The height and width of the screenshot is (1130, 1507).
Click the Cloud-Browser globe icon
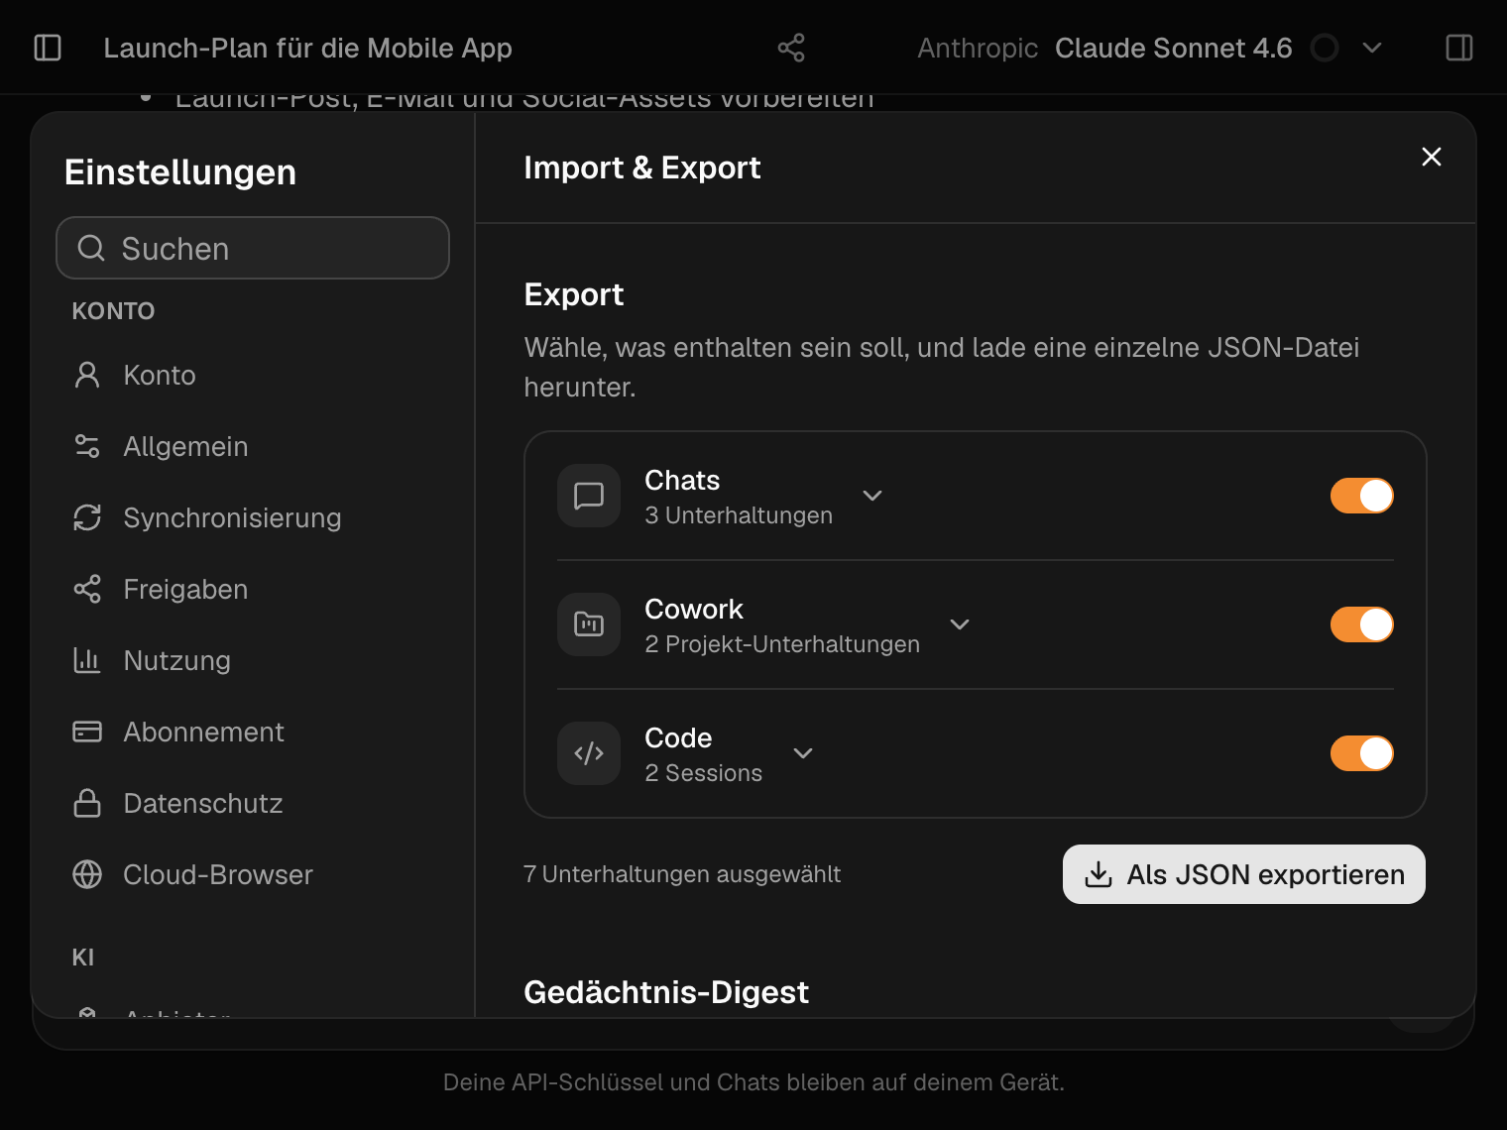point(87,874)
